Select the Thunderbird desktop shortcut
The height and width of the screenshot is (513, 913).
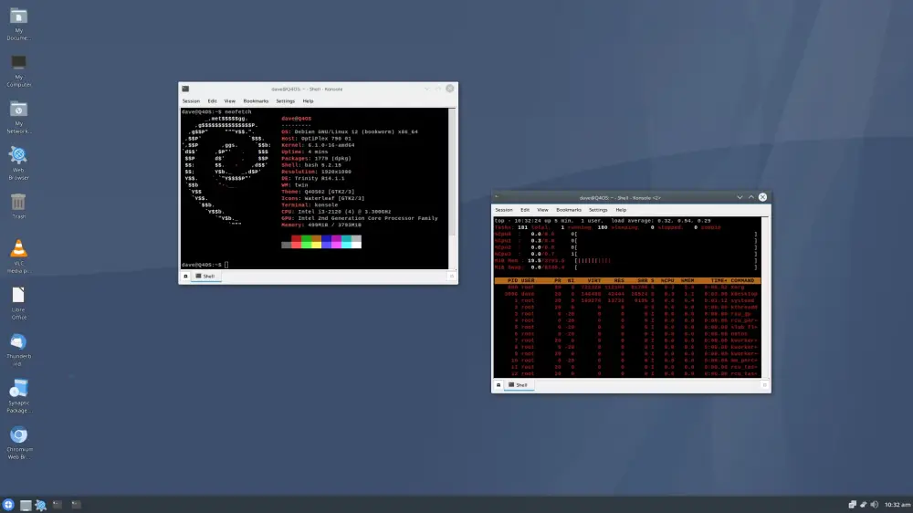[x=18, y=350]
